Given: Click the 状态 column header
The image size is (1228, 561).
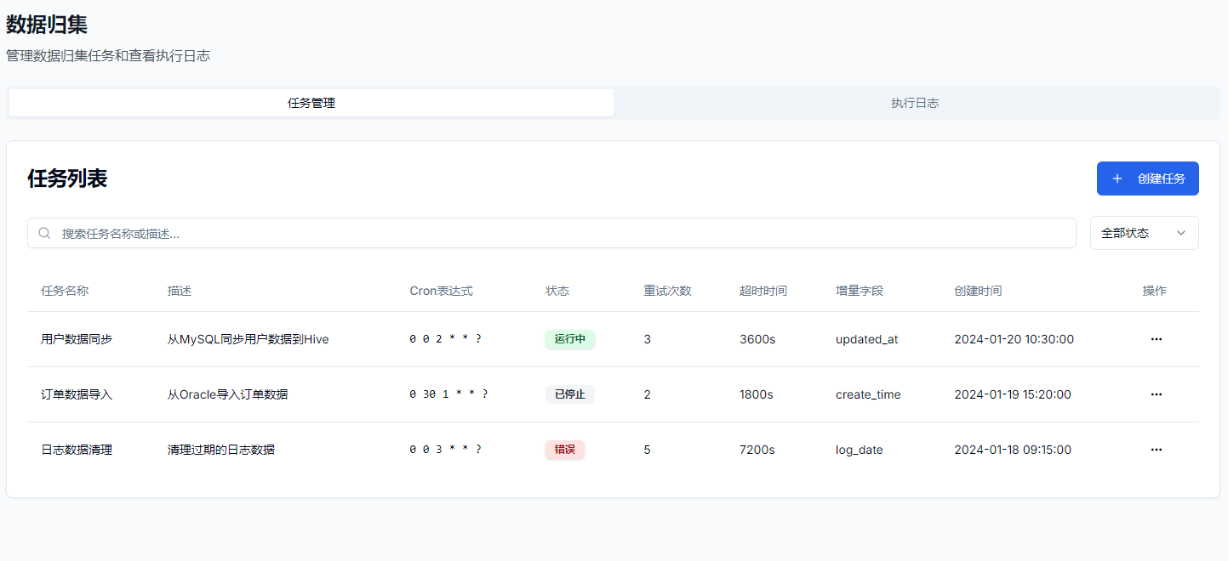Looking at the screenshot, I should pyautogui.click(x=557, y=291).
